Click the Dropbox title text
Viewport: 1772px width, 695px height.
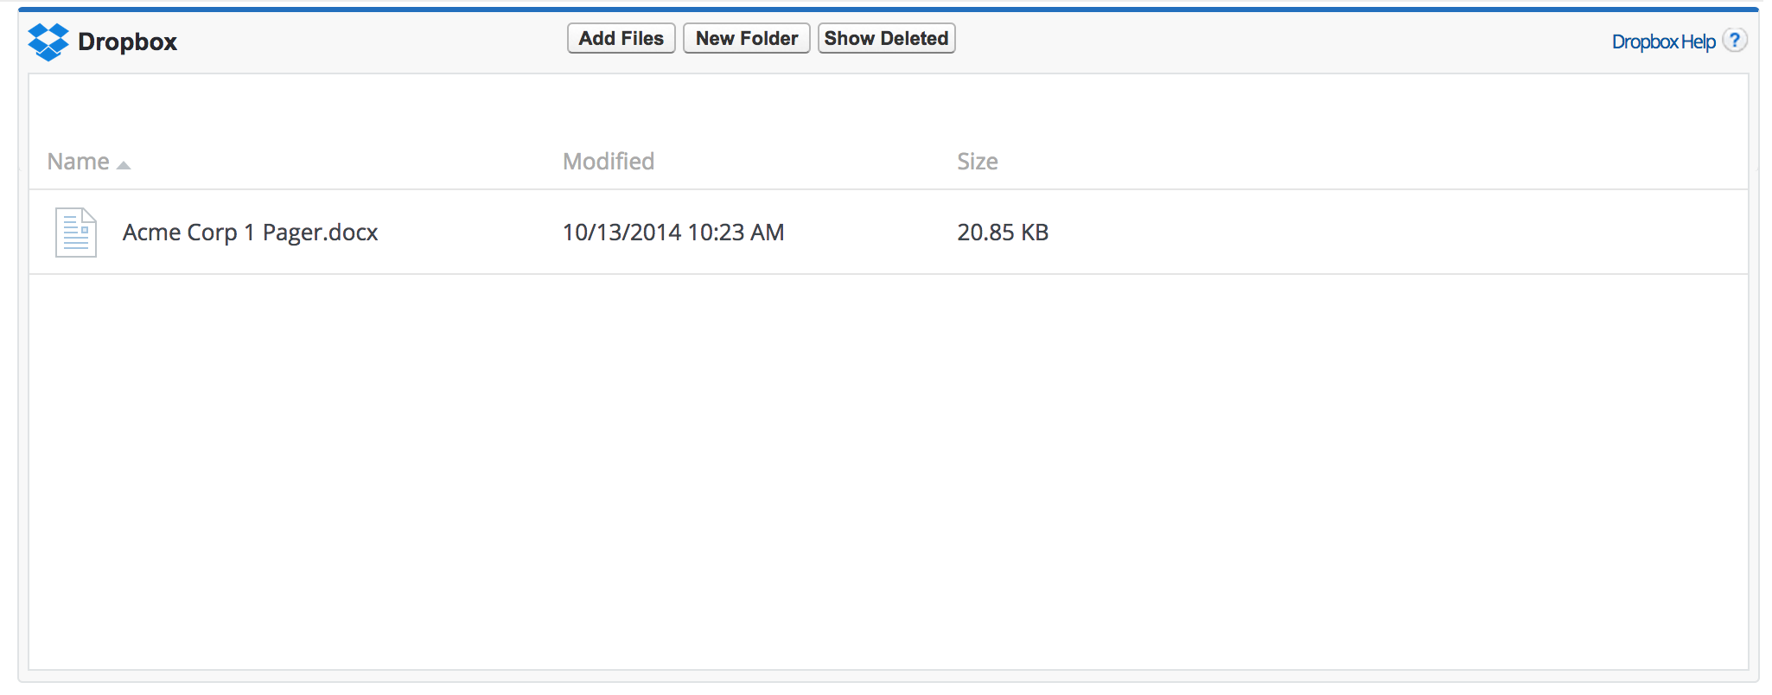(x=127, y=41)
